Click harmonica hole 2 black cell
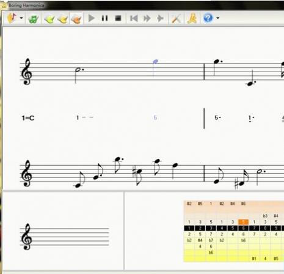The width and height of the screenshot is (284, 274). pos(200,228)
